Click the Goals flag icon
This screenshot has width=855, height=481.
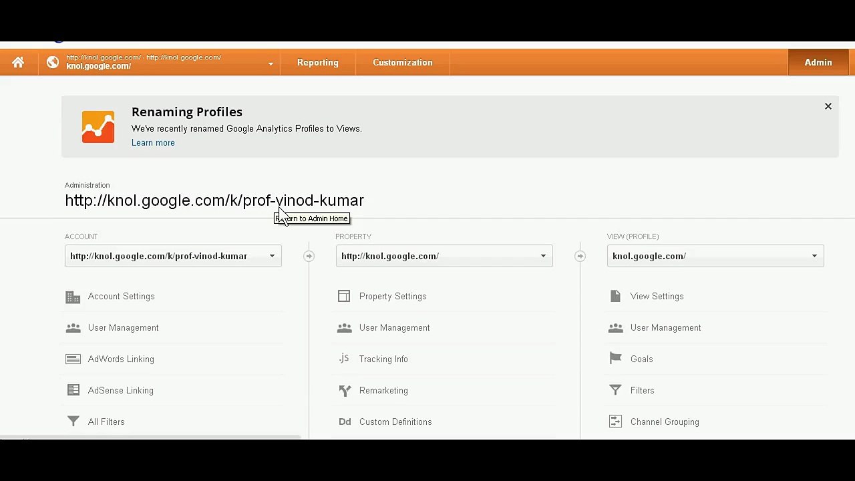(x=615, y=359)
